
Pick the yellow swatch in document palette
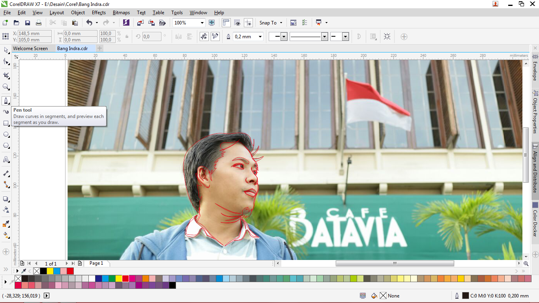pos(50,271)
